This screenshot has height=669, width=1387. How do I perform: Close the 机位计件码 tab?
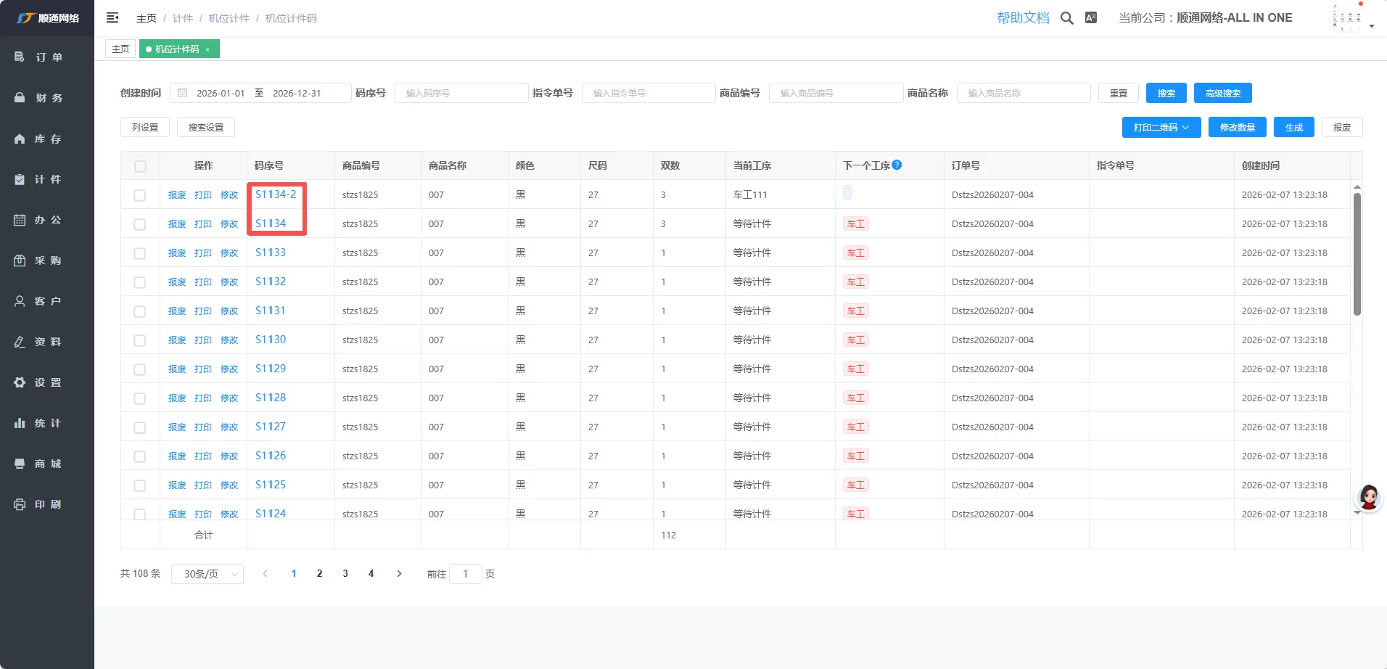(x=207, y=49)
